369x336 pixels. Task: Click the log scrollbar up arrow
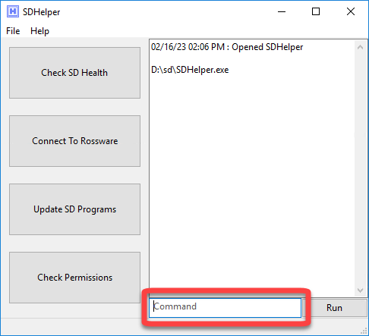pyautogui.click(x=360, y=47)
